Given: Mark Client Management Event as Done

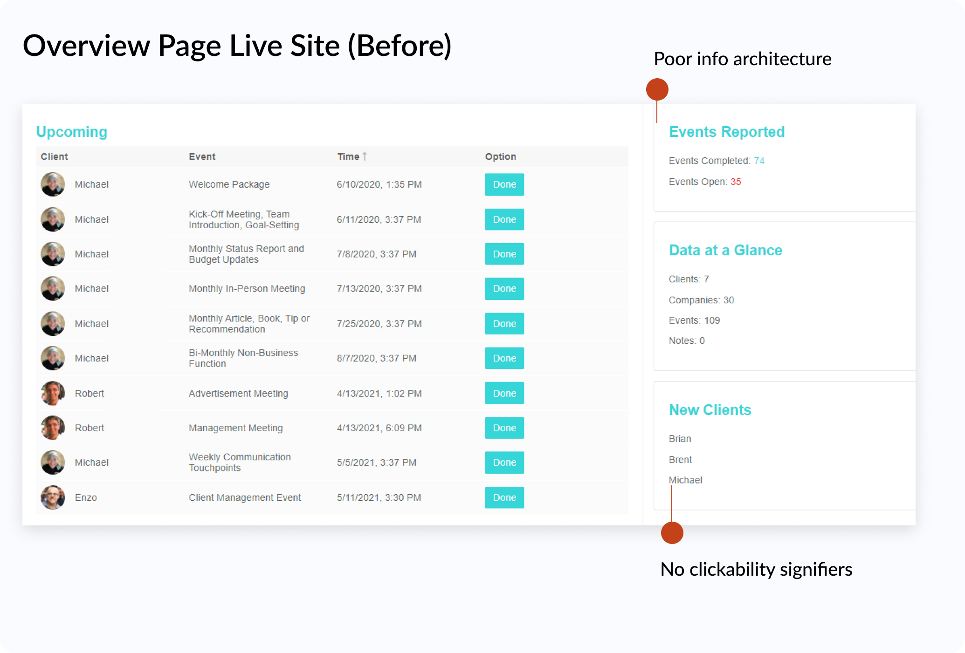Looking at the screenshot, I should [504, 497].
